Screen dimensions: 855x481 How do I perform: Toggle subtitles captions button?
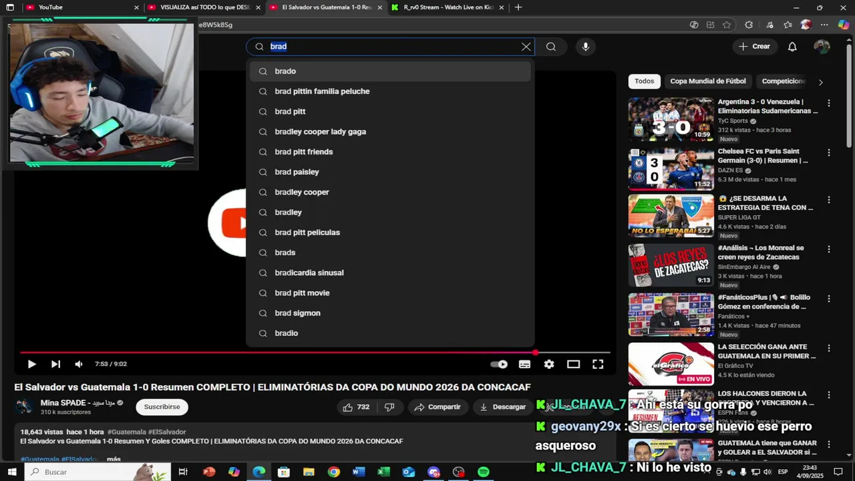coord(524,364)
